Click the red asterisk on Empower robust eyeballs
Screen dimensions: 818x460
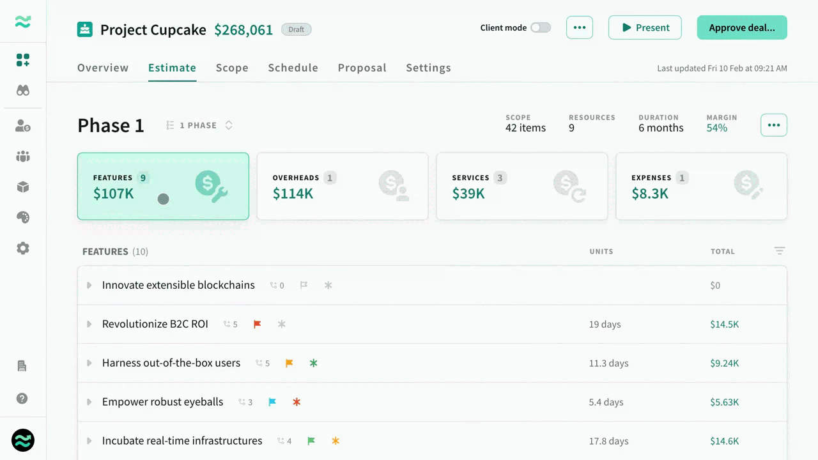point(297,402)
